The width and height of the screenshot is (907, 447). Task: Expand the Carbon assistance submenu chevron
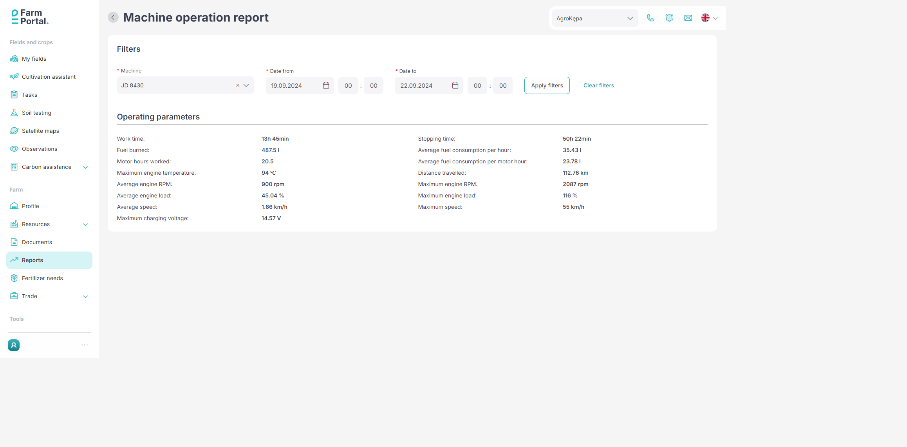click(85, 167)
